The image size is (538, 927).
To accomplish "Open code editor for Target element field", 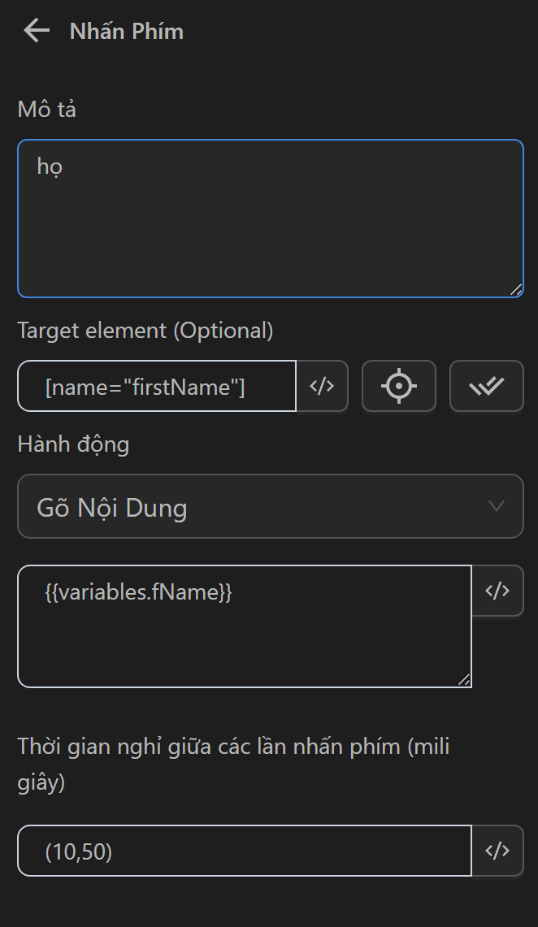I will [x=323, y=387].
